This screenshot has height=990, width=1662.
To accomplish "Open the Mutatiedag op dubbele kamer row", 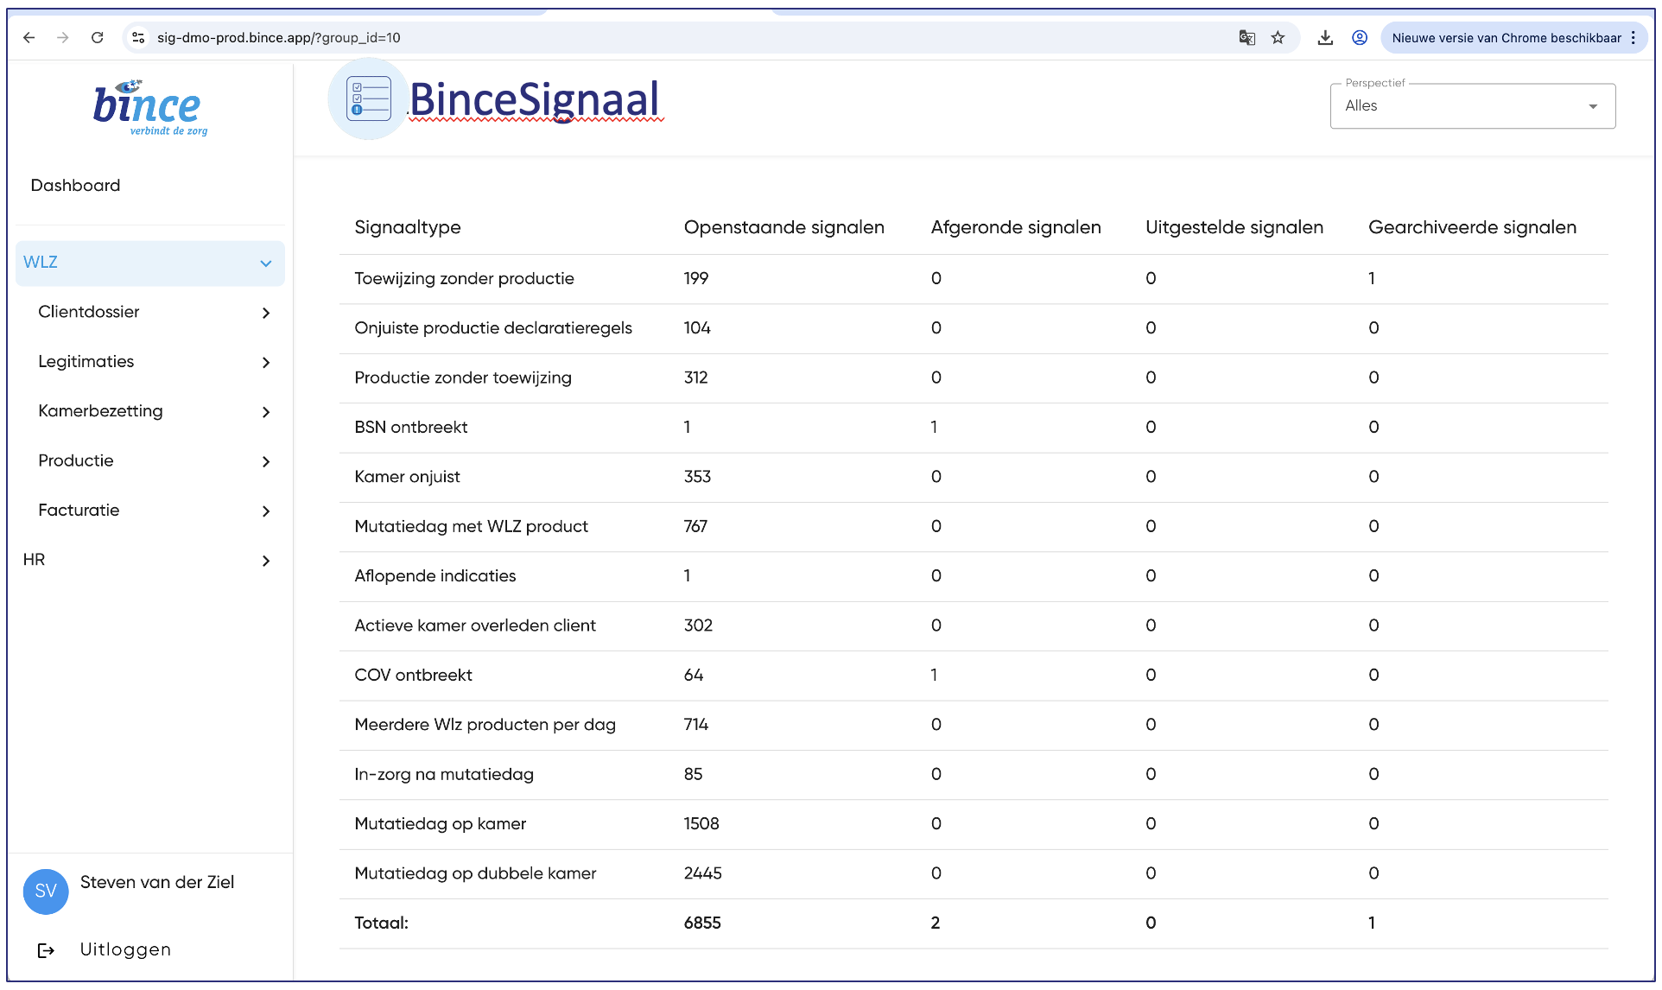I will tap(475, 873).
